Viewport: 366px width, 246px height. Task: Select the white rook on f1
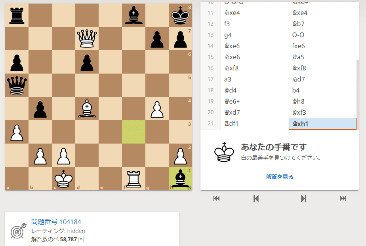pos(133,178)
